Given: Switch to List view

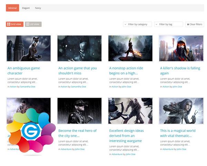Looking at the screenshot, I should point(33,24).
